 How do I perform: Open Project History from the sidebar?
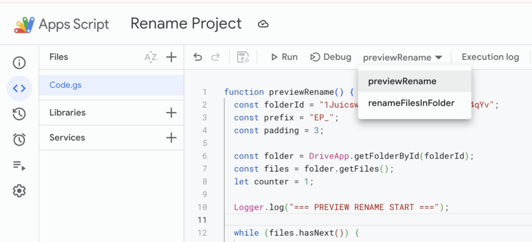click(x=19, y=114)
